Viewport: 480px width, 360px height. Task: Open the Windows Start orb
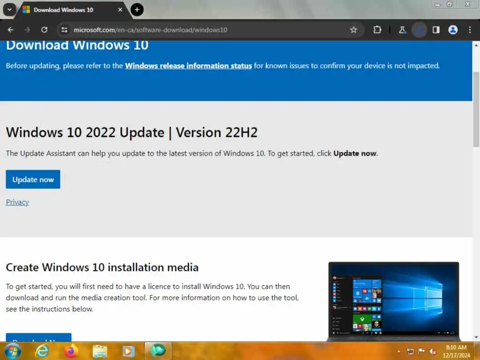[12, 351]
